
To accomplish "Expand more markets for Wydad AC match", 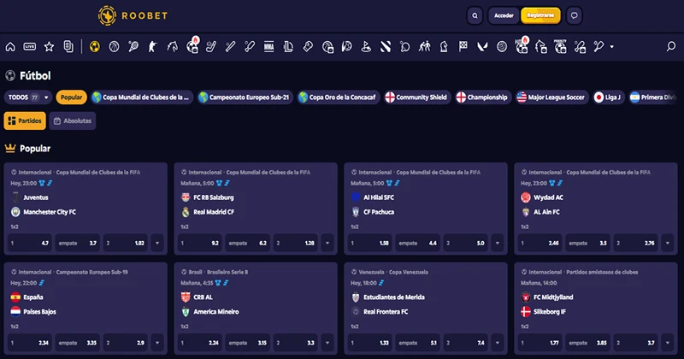I will (x=668, y=243).
